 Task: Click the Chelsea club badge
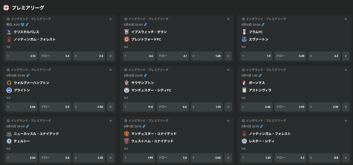pyautogui.click(x=9, y=141)
